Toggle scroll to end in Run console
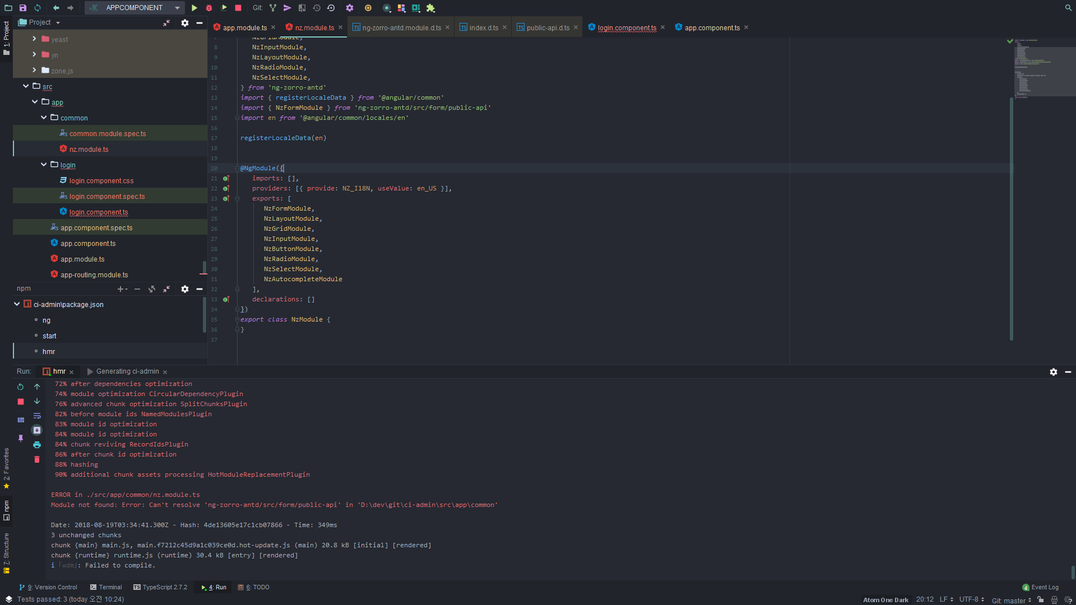This screenshot has height=605, width=1076. pos(37,430)
